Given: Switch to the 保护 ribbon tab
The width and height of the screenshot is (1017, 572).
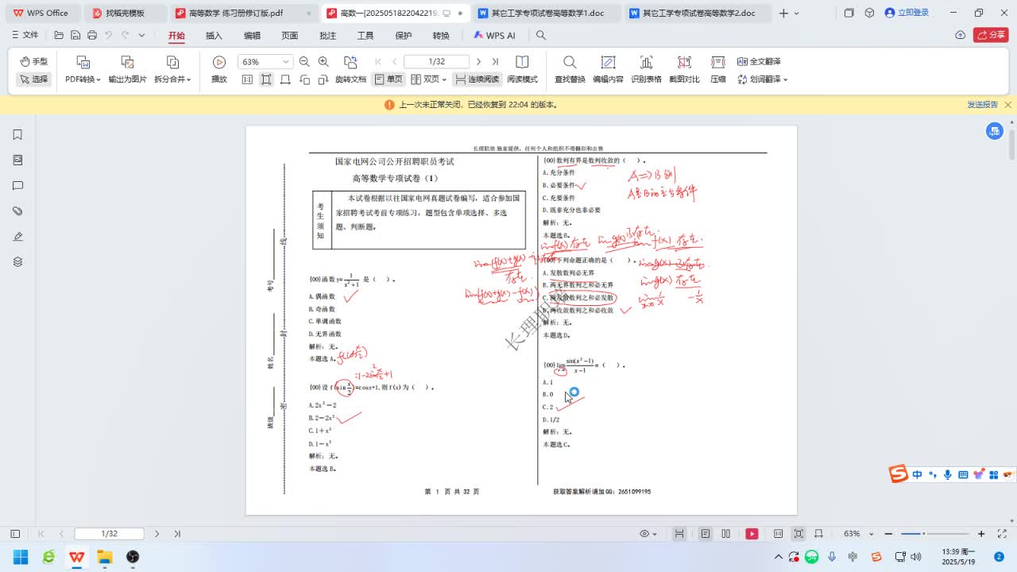Looking at the screenshot, I should click(403, 36).
